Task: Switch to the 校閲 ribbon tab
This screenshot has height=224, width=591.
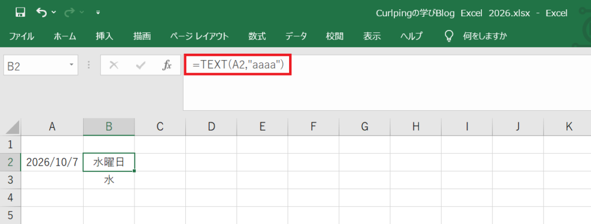Action: click(x=335, y=36)
